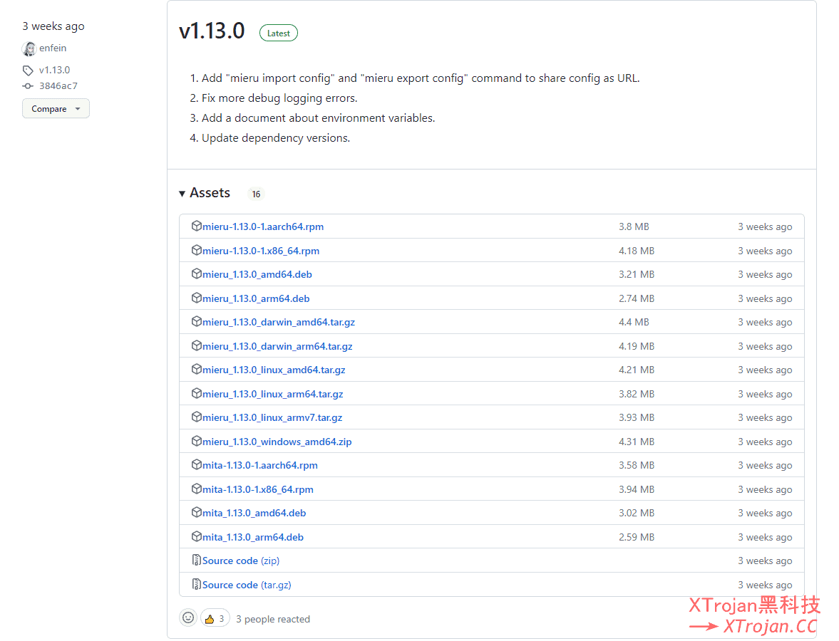Download mita-1.13.0-1.x86_64.rpm
839x641 pixels.
[257, 489]
